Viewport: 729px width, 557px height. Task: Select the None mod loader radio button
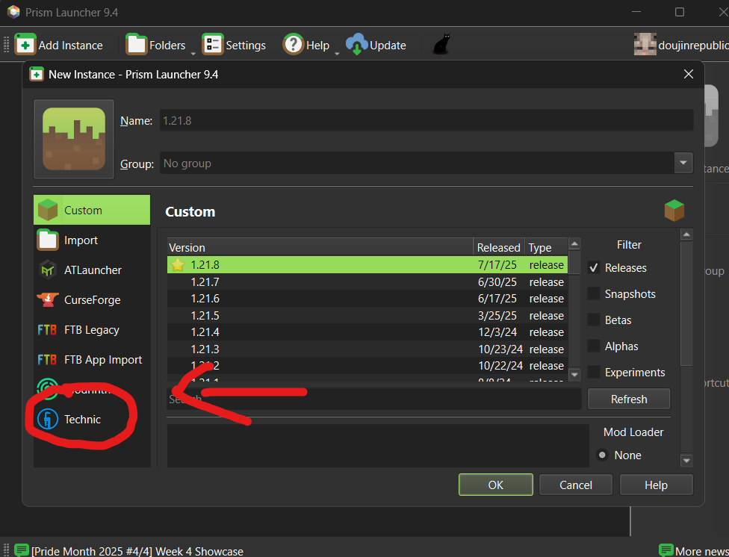click(602, 455)
